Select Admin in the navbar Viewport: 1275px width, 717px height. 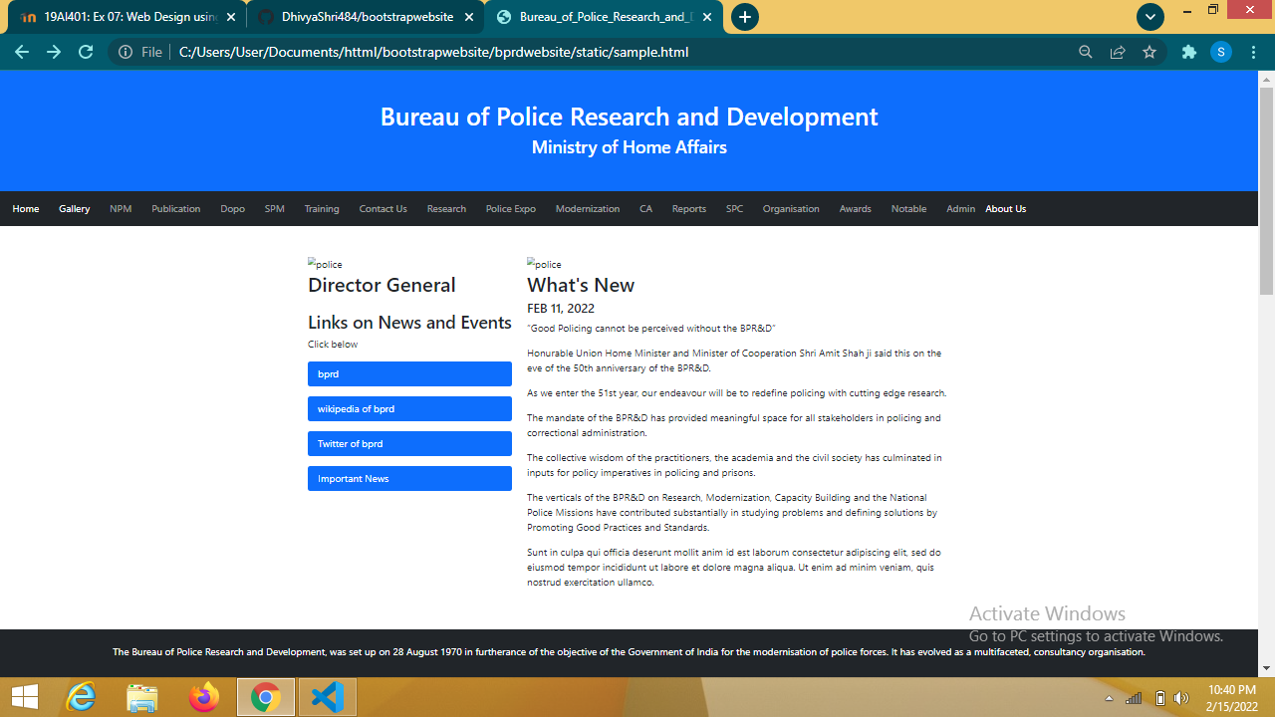[961, 209]
